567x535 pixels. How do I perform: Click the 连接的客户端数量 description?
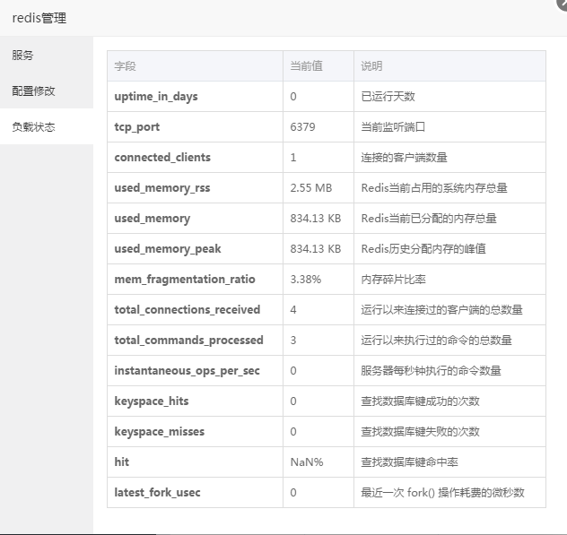[404, 158]
